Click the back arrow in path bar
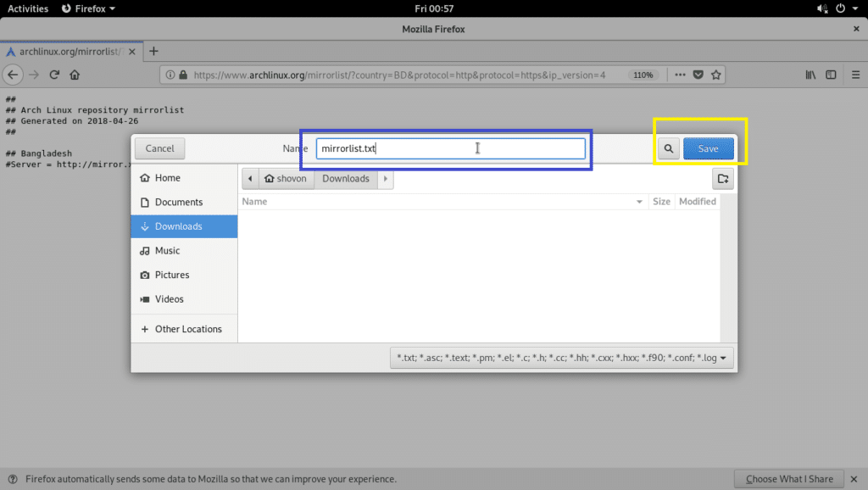 pyautogui.click(x=251, y=179)
